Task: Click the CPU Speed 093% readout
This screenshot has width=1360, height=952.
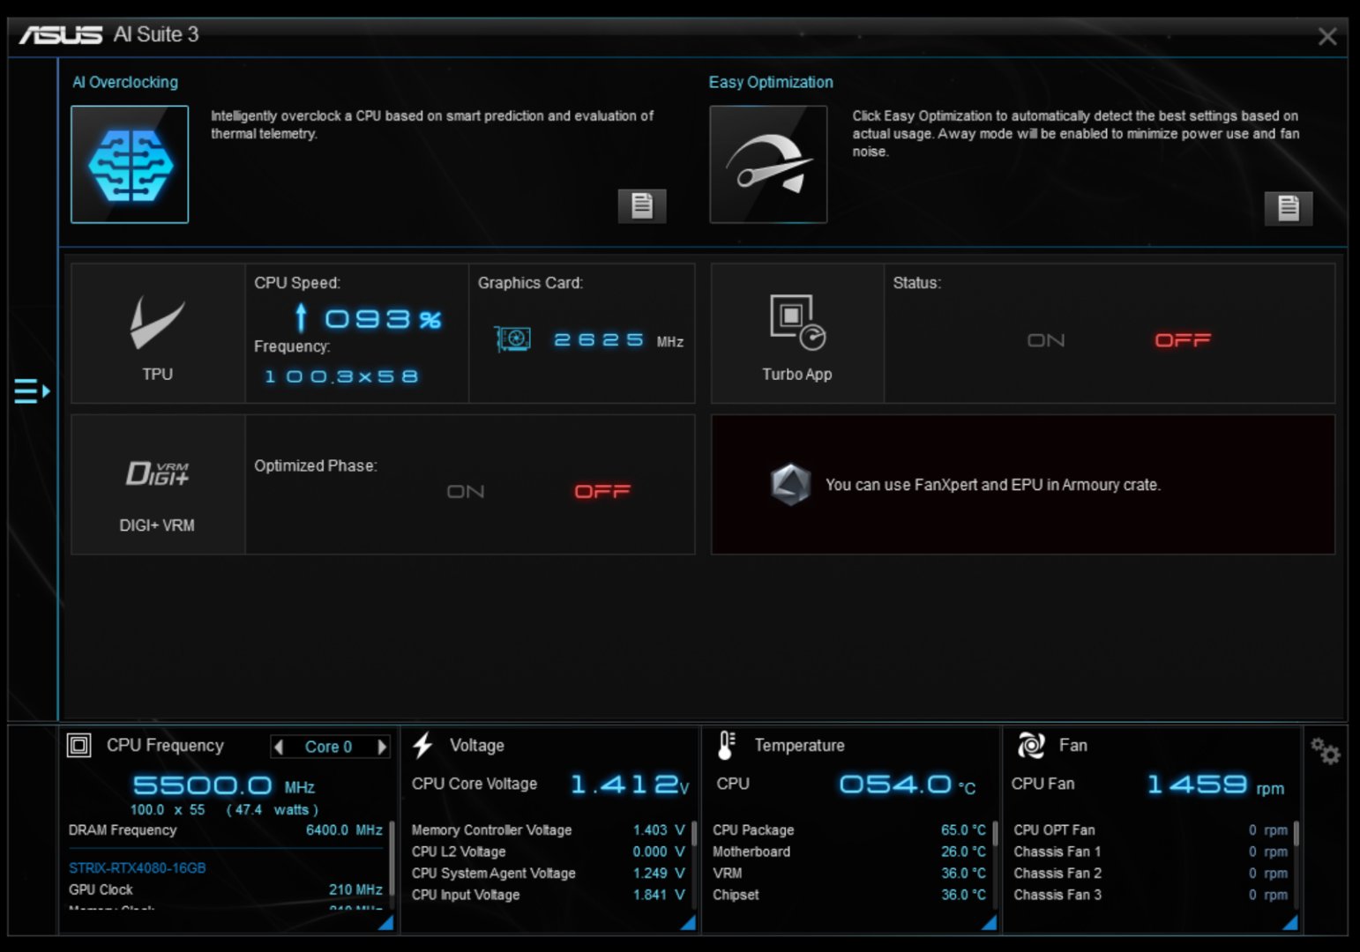Action: (383, 318)
